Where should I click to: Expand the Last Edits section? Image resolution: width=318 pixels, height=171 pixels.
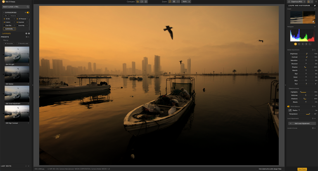[28, 166]
